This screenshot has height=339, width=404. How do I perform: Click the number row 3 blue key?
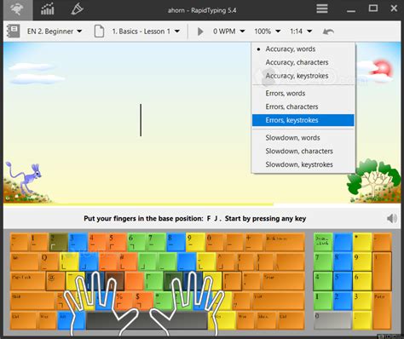click(78, 242)
